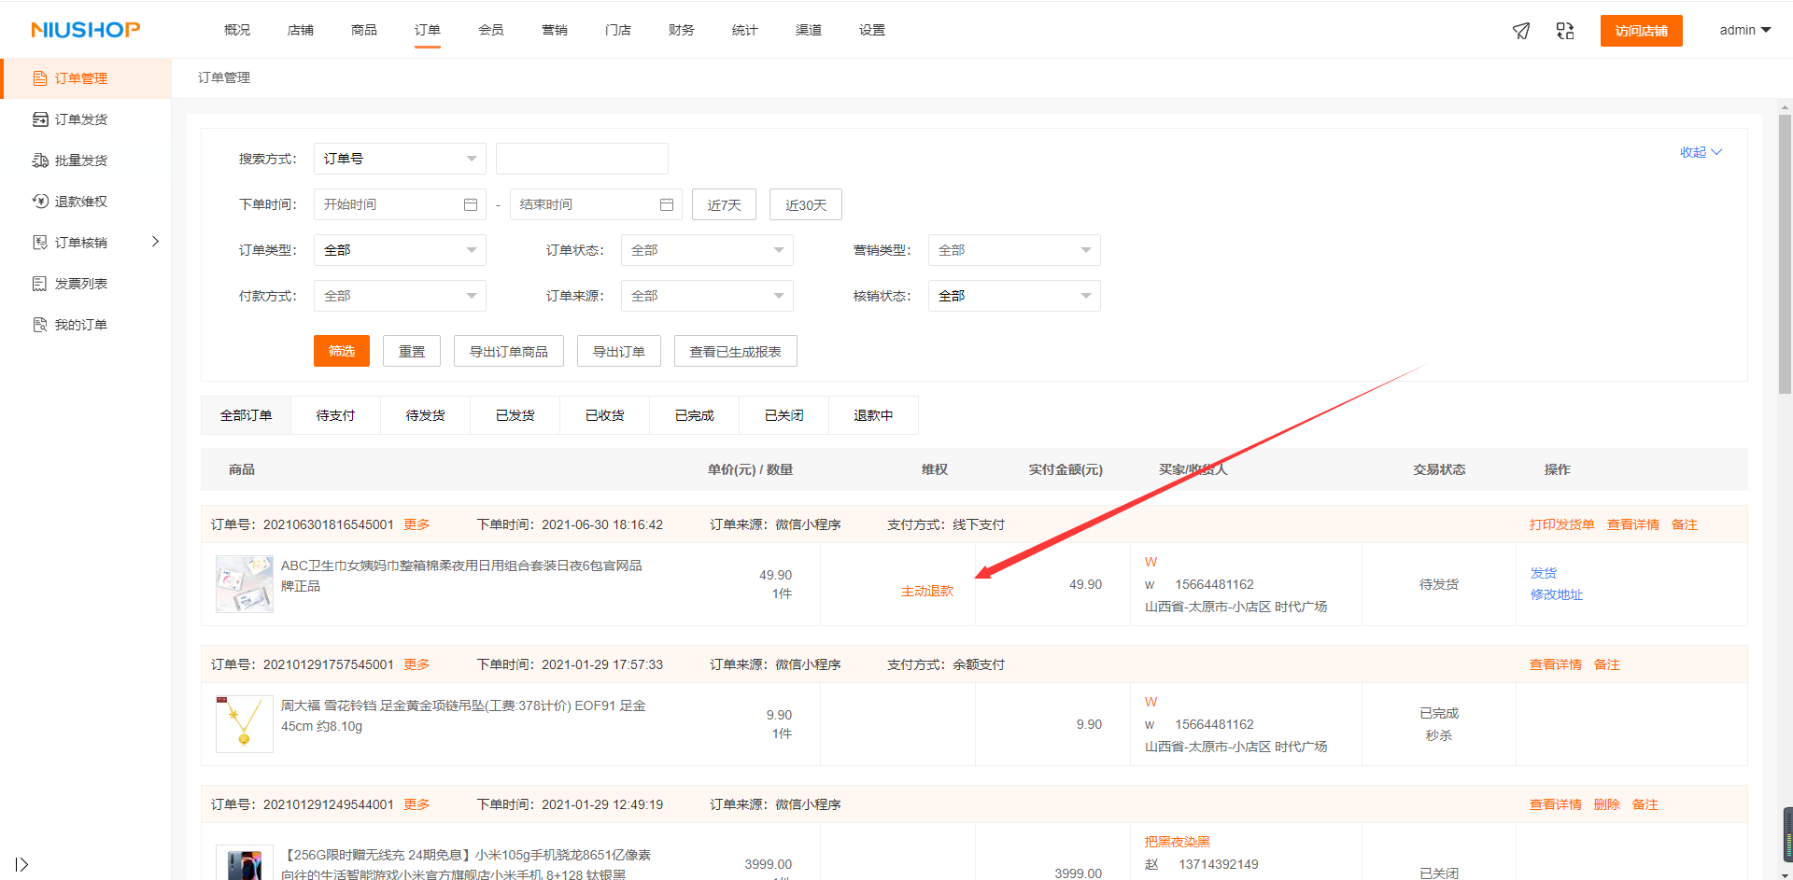Viewport: 1793px width, 880px height.
Task: Click the QR code switch icon near admin
Action: [x=1565, y=30]
